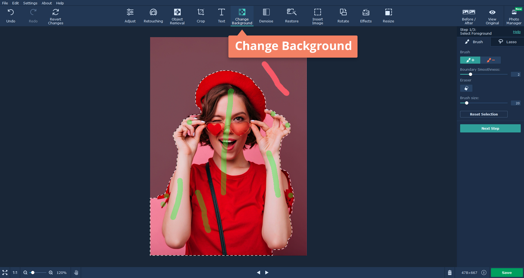Open the Object Removal tool
Viewport: 524px width, 278px height.
177,16
